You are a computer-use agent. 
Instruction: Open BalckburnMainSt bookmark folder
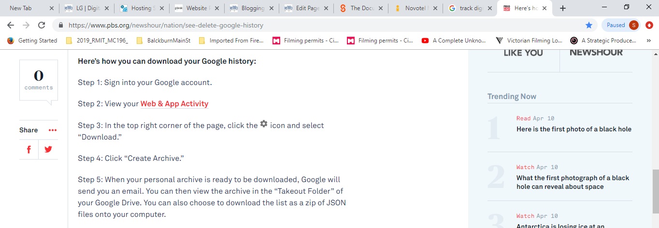tap(163, 41)
